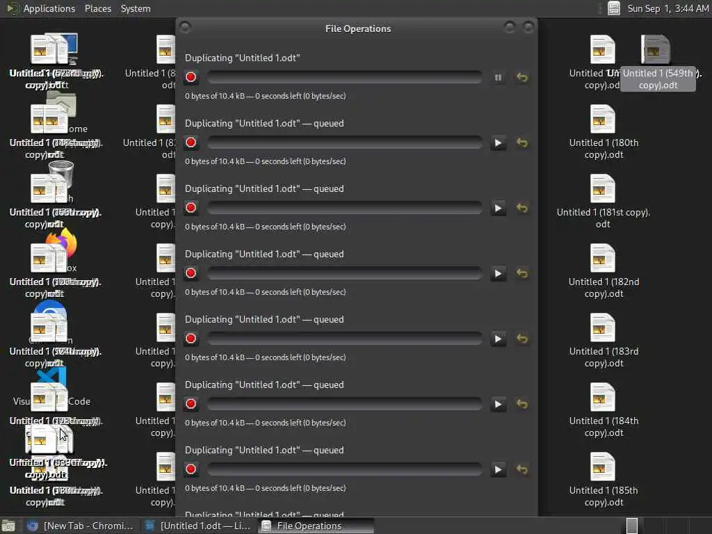
Task: Select the Untitled 1 (182nd copy).odt desktop file
Action: click(x=604, y=271)
